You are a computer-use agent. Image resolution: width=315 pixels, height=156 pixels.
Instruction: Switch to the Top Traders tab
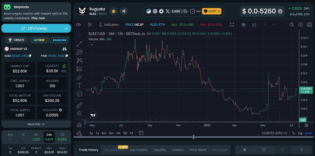point(138,150)
